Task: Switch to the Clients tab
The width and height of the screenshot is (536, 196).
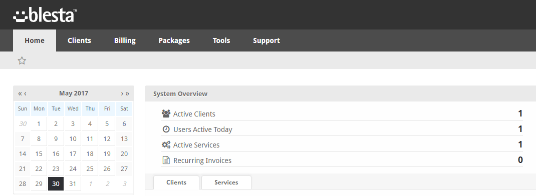Action: click(176, 182)
